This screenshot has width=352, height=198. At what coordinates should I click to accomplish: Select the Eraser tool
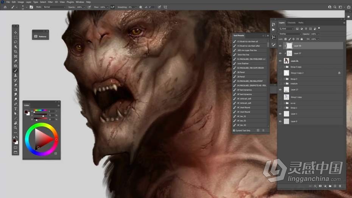tap(16, 85)
